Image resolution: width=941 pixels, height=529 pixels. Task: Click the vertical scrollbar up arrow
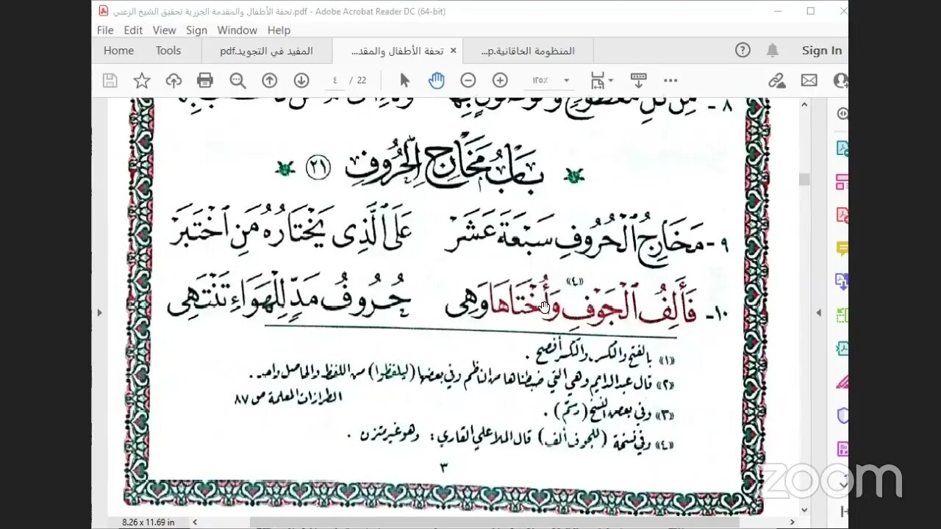804,104
